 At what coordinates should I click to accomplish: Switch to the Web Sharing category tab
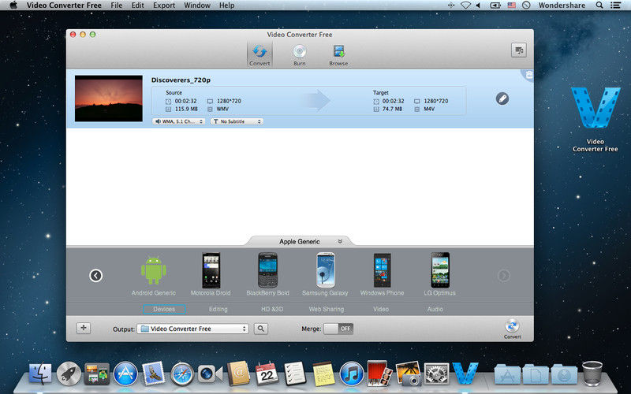click(x=327, y=309)
